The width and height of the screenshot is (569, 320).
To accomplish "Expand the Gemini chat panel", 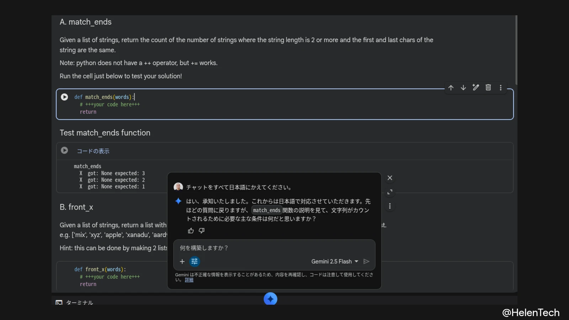I will tap(390, 192).
